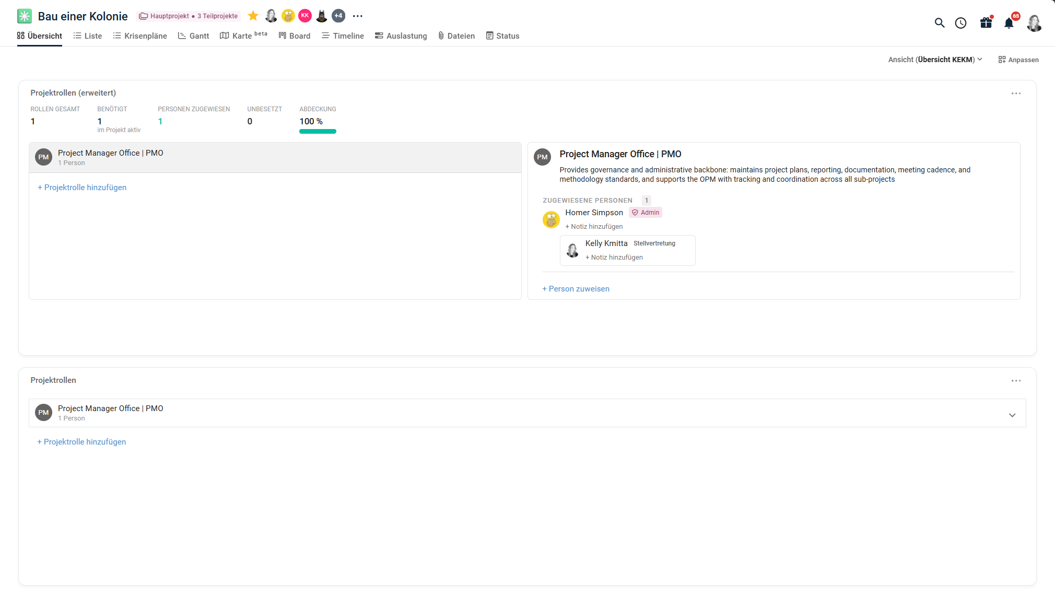The height and width of the screenshot is (607, 1055).
Task: Open lower Projektrollen panel options menu
Action: point(1016,381)
